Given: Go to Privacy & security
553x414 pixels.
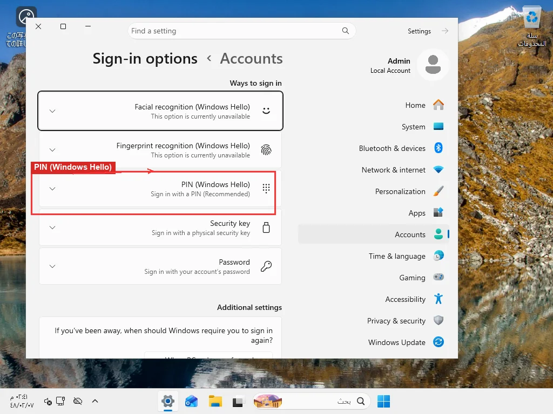Looking at the screenshot, I should 374,320.
